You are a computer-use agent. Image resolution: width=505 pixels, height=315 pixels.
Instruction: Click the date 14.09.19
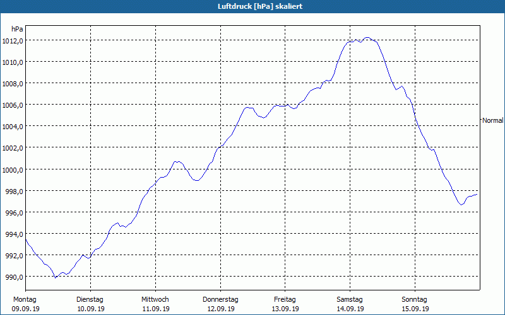[350, 309]
